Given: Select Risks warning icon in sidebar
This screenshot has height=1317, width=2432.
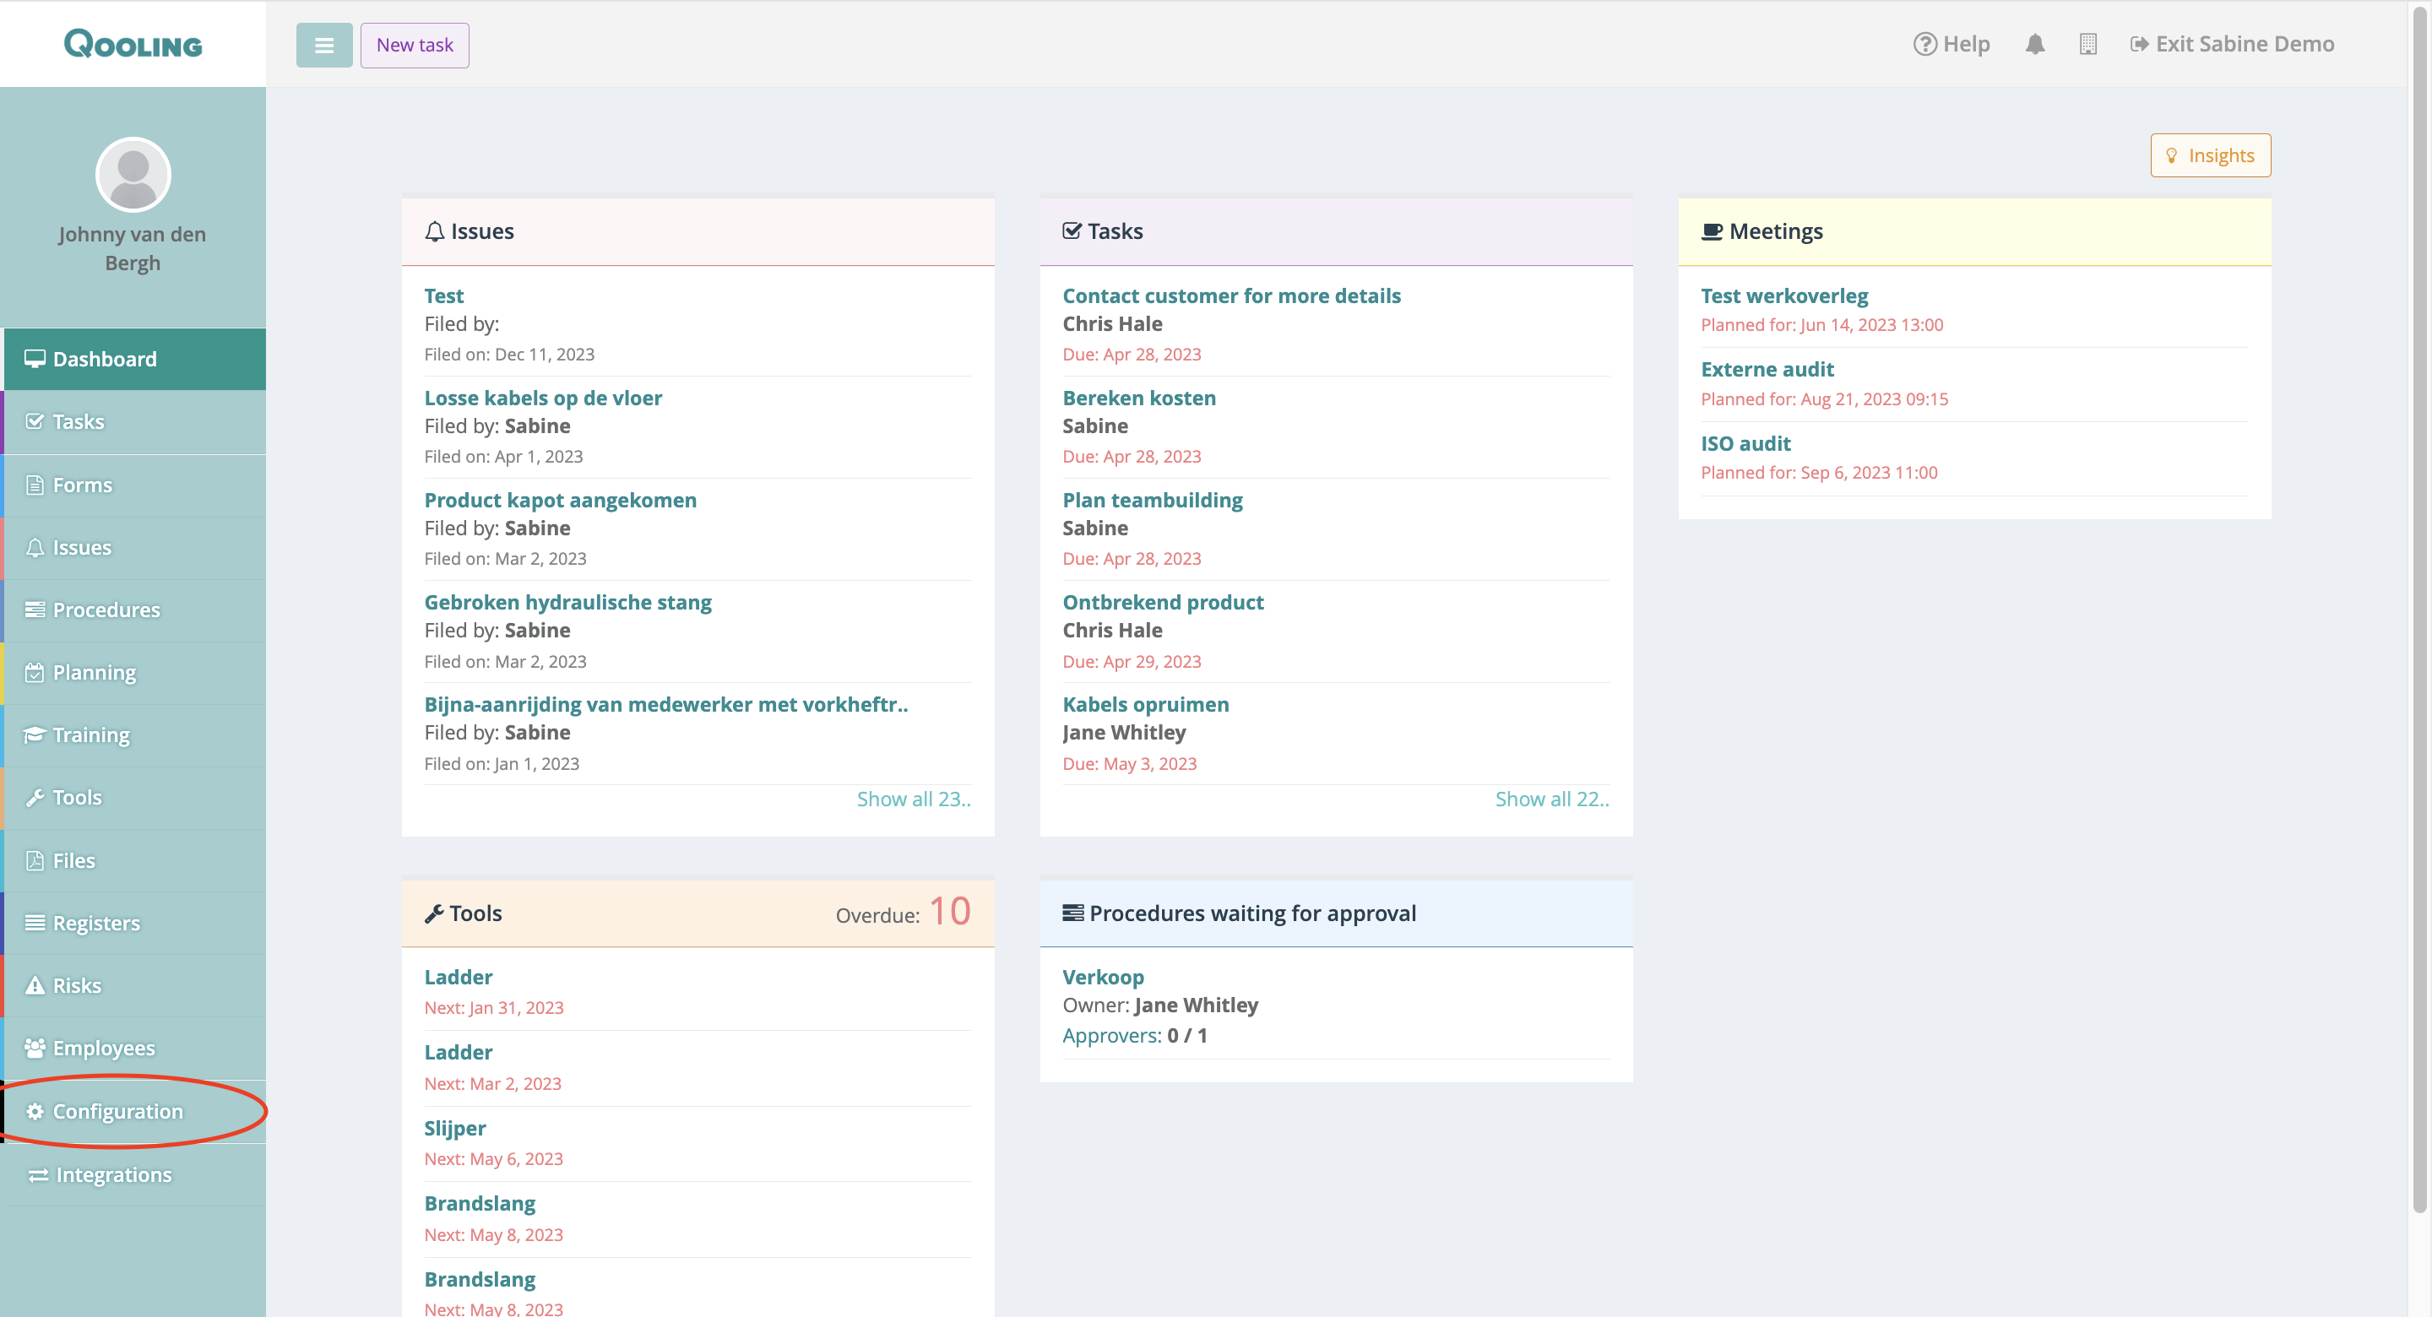Looking at the screenshot, I should (35, 984).
